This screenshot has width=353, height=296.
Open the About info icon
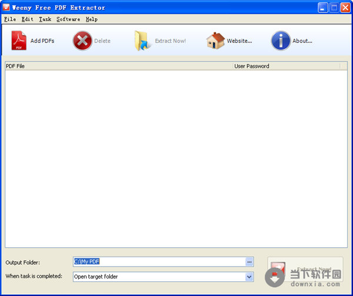tap(281, 41)
